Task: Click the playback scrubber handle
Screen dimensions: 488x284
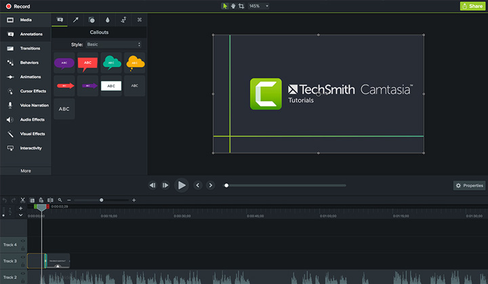Action: tap(226, 185)
